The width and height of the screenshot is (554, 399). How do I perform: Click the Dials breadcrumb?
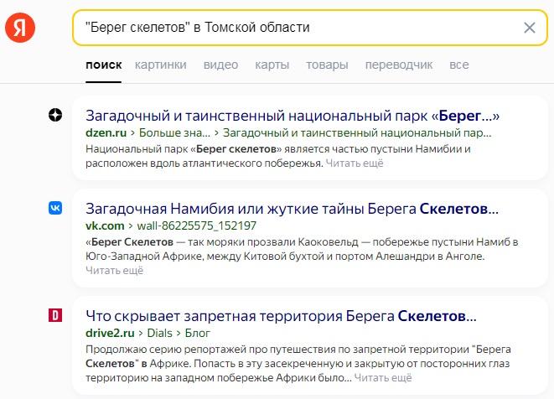click(160, 333)
